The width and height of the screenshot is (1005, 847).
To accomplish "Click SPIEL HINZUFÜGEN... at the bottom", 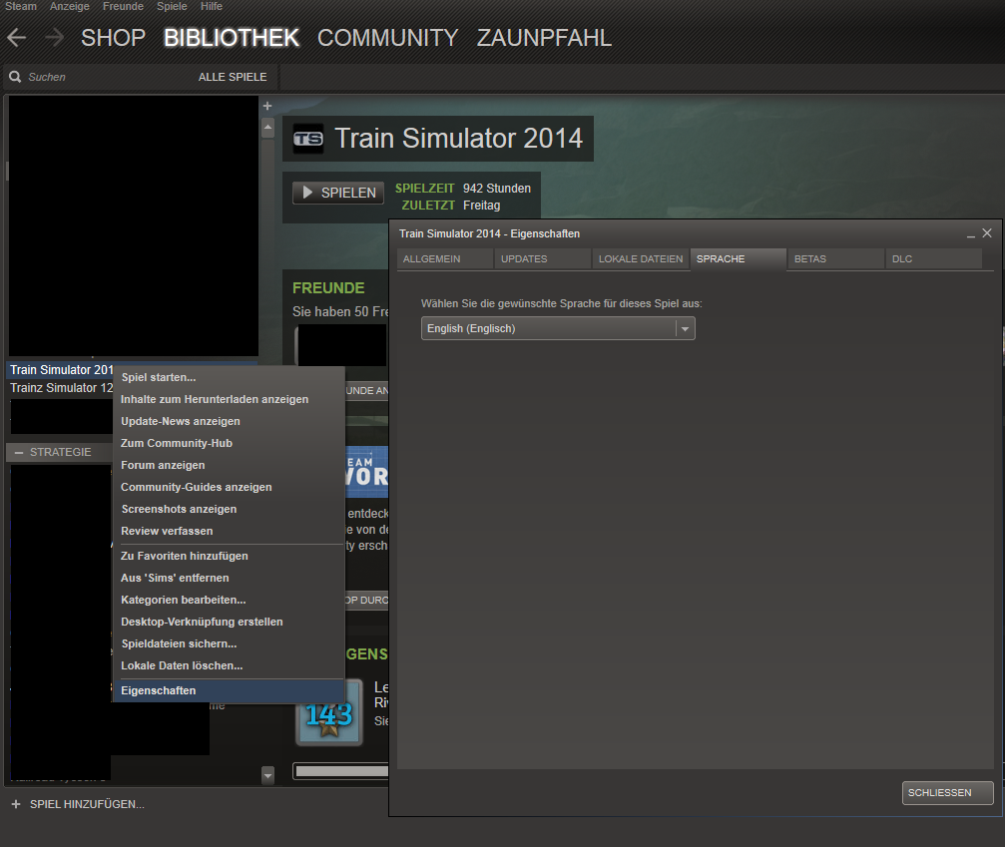I will tap(87, 804).
